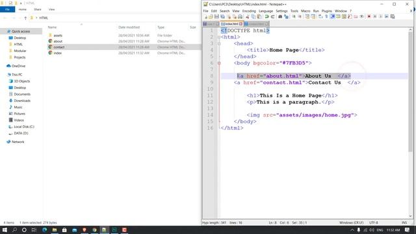The width and height of the screenshot is (416, 234).
Task: Switch to the index.html tab
Action: pyautogui.click(x=231, y=24)
